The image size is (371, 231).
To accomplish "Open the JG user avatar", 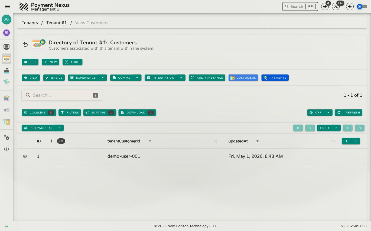I will click(x=6, y=19).
